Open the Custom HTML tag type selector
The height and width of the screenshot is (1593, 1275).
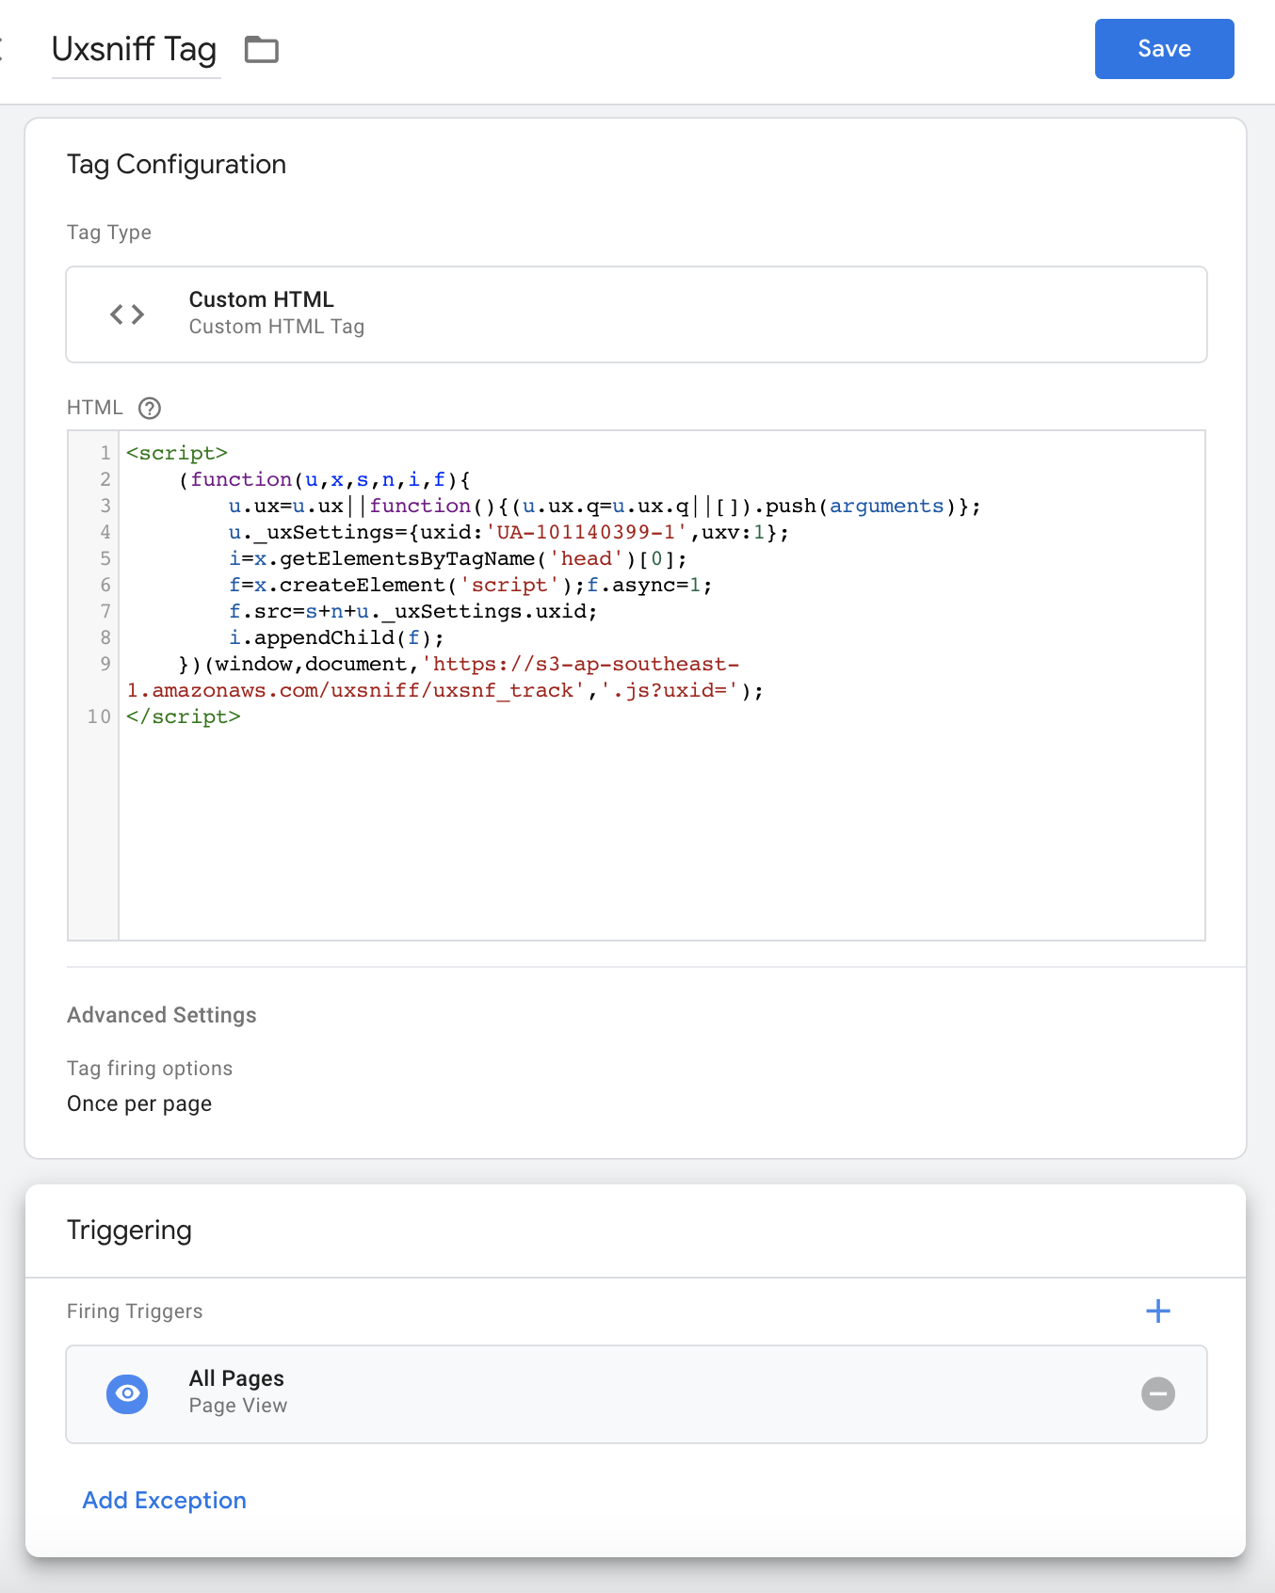(x=637, y=314)
